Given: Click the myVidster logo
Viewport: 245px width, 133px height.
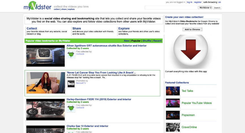Looking at the screenshot, I should click(38, 6).
